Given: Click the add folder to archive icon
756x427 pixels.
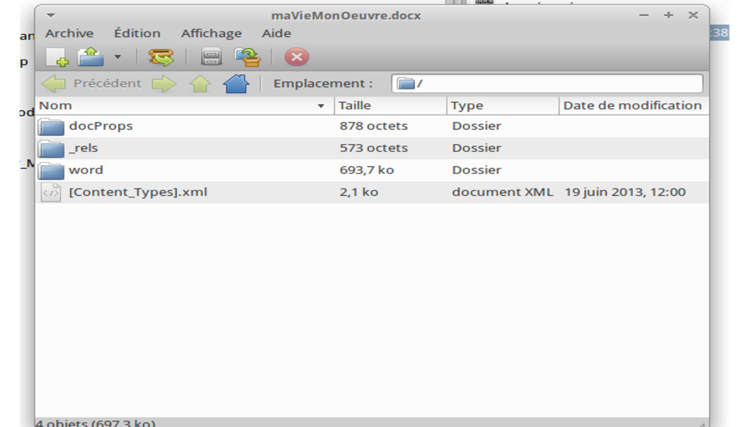Looking at the screenshot, I should tap(248, 58).
